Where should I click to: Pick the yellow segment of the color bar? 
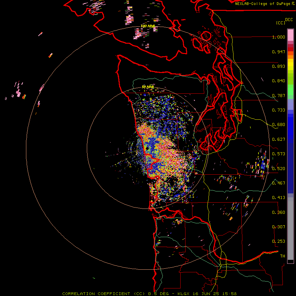coord(290,64)
